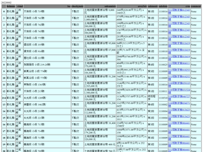Viewport: 203px width, 152px height.
Task: Select area cell 1146坪(3791.00平方公尺)
Action: pos(132,85)
